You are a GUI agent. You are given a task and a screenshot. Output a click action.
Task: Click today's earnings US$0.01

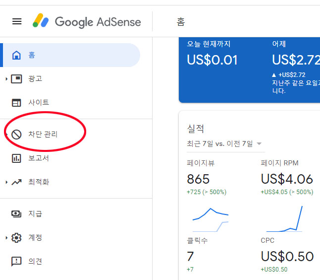pos(212,60)
